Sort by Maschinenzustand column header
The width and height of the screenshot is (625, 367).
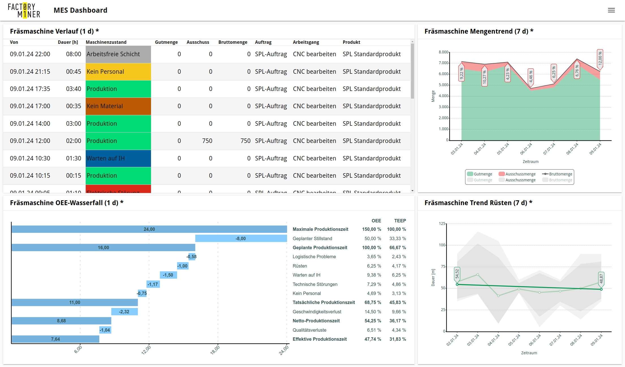click(x=106, y=42)
